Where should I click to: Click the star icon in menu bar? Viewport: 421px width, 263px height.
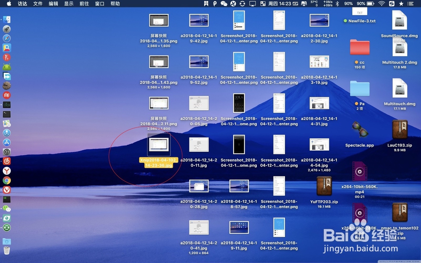pyautogui.click(x=401, y=3)
